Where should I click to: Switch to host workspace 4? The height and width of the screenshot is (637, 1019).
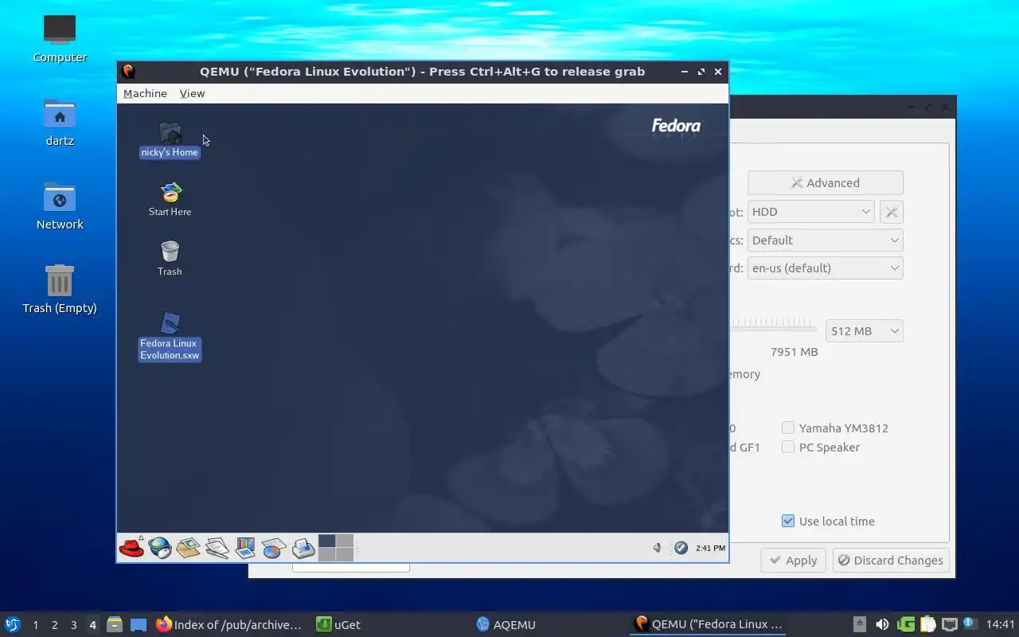tap(92, 625)
